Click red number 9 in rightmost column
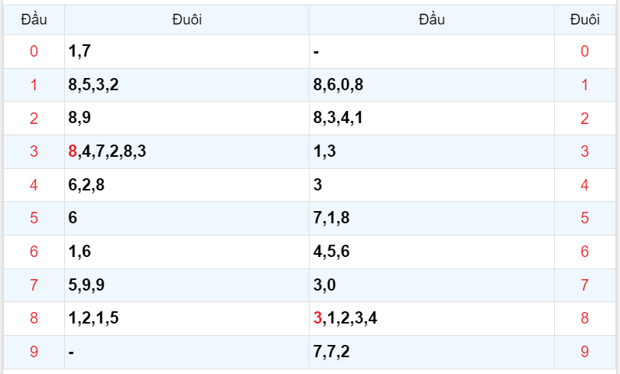Viewport: 620px width, 374px height. [585, 352]
